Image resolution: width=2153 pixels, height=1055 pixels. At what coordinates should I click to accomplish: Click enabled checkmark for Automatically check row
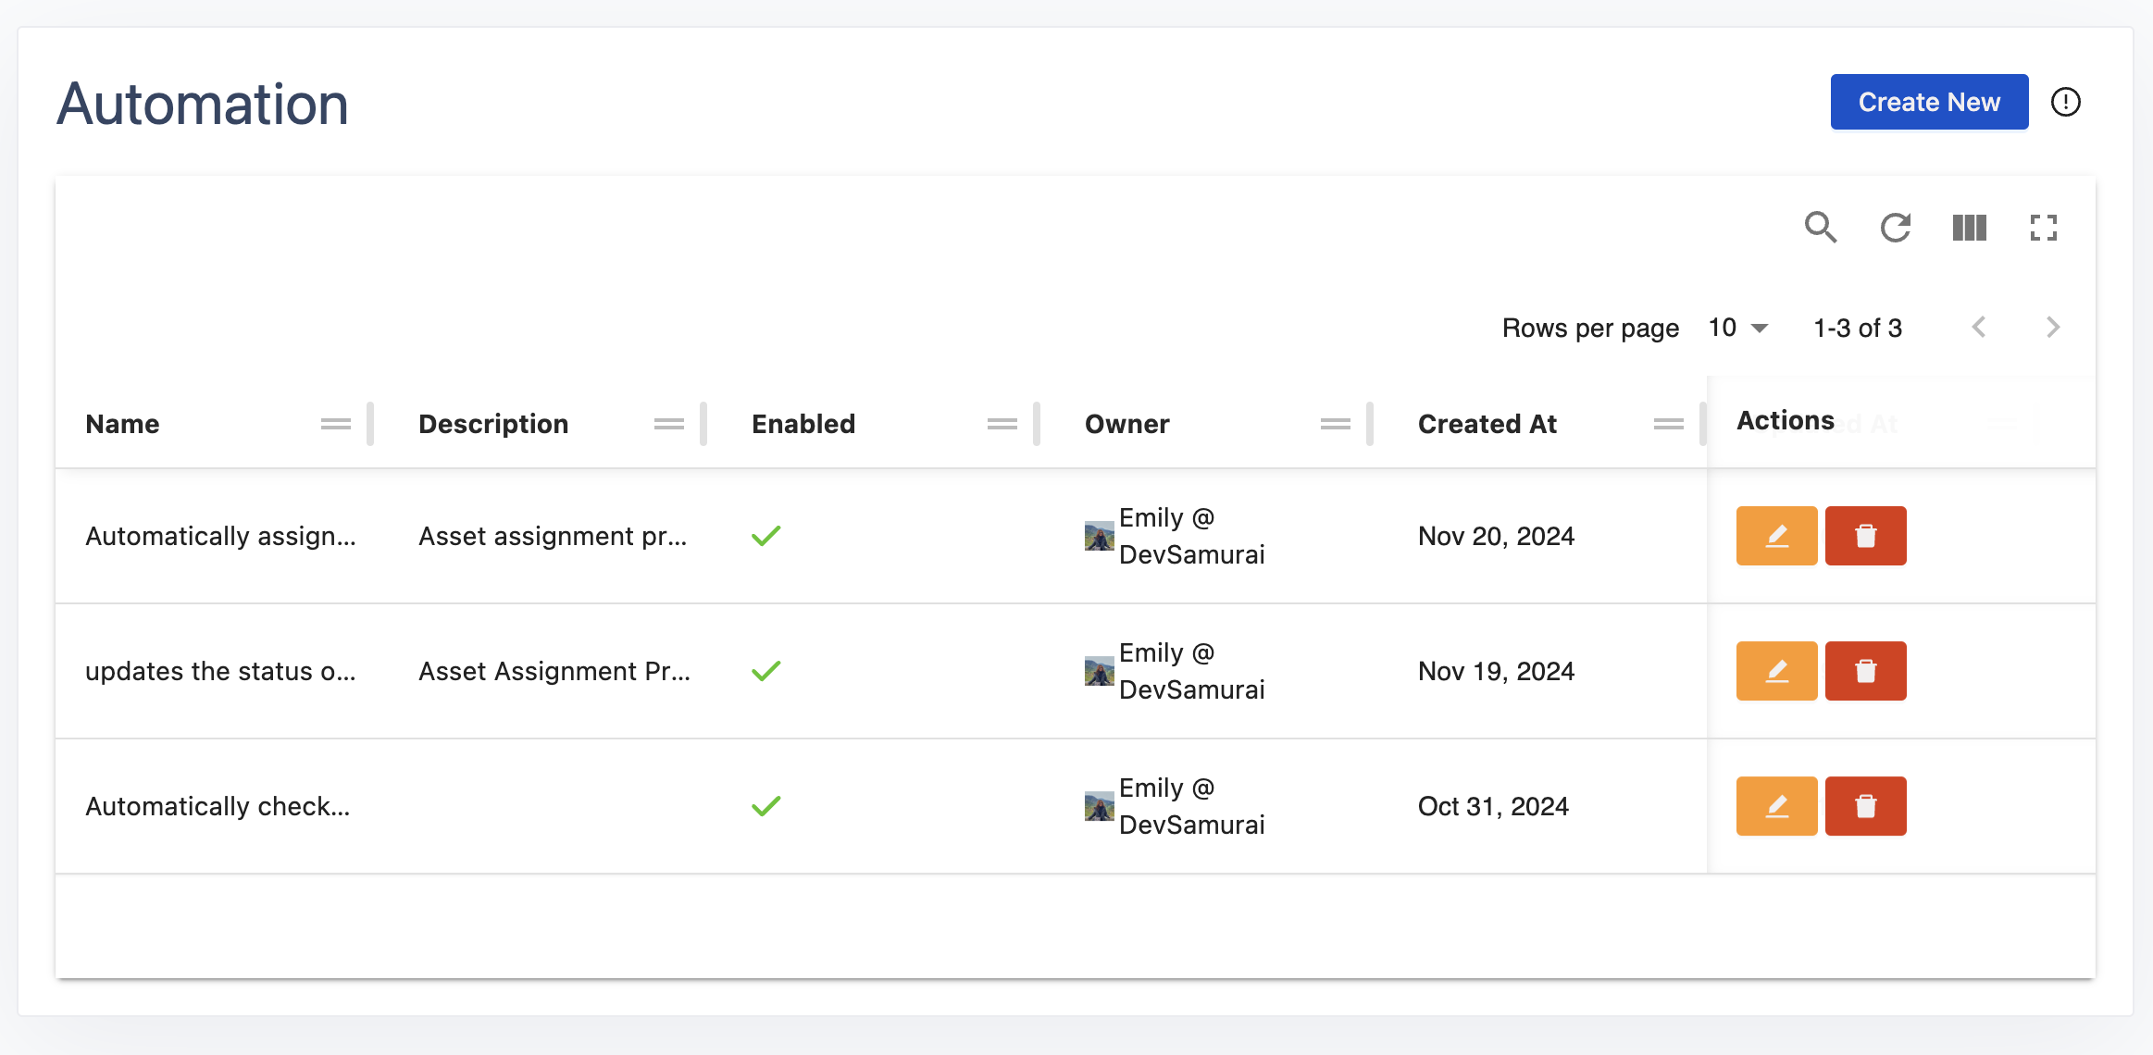point(766,806)
